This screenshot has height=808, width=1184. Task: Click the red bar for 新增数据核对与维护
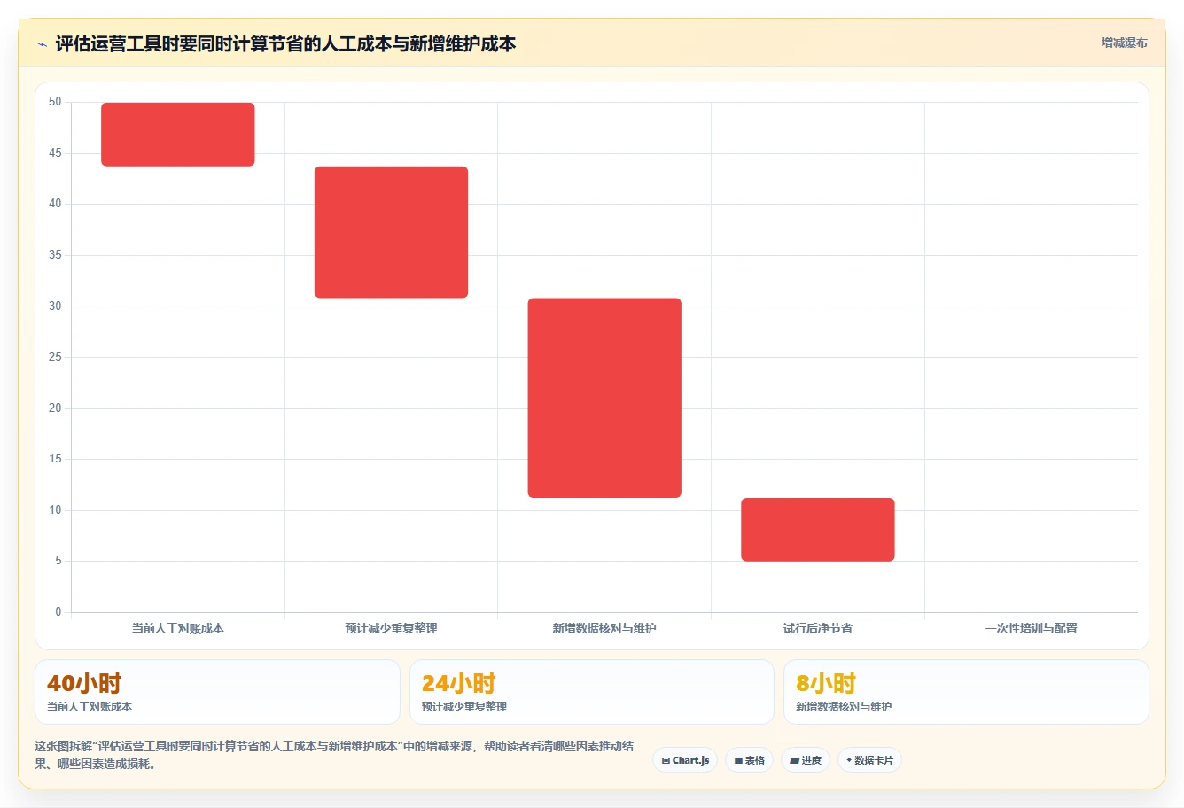tap(604, 398)
